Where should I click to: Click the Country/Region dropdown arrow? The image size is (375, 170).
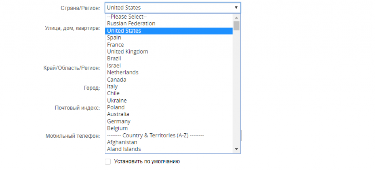point(236,7)
